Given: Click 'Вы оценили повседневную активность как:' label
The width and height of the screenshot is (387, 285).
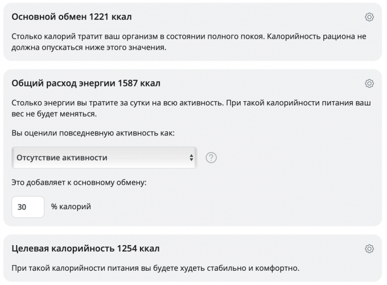Looking at the screenshot, I should click(x=93, y=133).
